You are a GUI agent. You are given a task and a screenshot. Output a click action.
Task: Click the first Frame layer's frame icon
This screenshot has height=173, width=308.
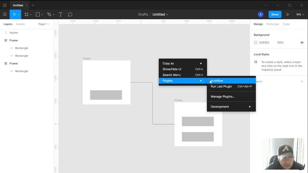pyautogui.click(x=6, y=40)
